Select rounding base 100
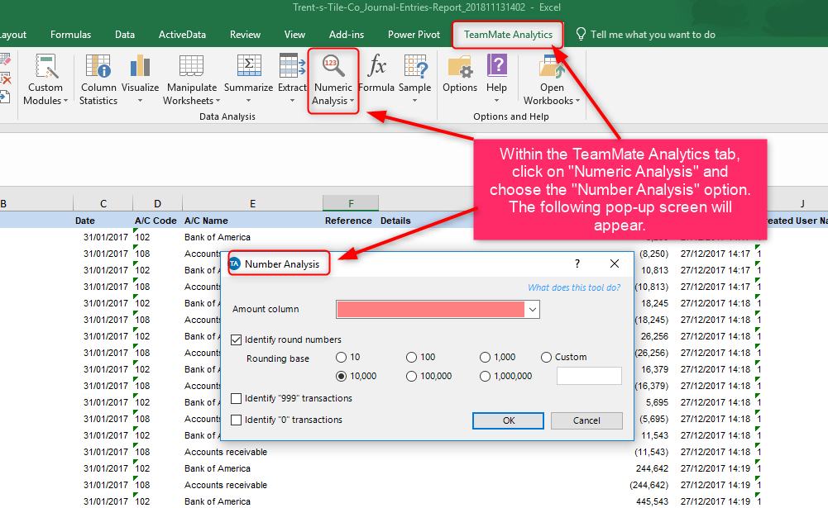Image resolution: width=828 pixels, height=508 pixels. click(x=411, y=357)
